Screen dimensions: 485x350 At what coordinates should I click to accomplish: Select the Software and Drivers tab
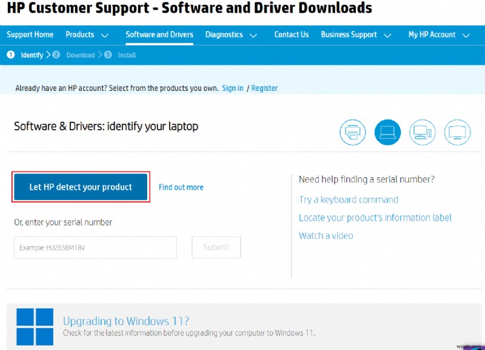click(159, 35)
